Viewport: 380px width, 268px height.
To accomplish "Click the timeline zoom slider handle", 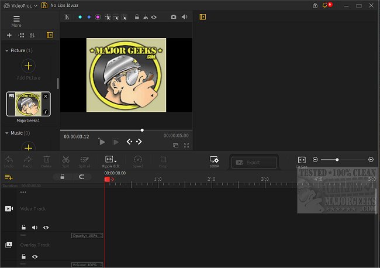I will 337,159.
